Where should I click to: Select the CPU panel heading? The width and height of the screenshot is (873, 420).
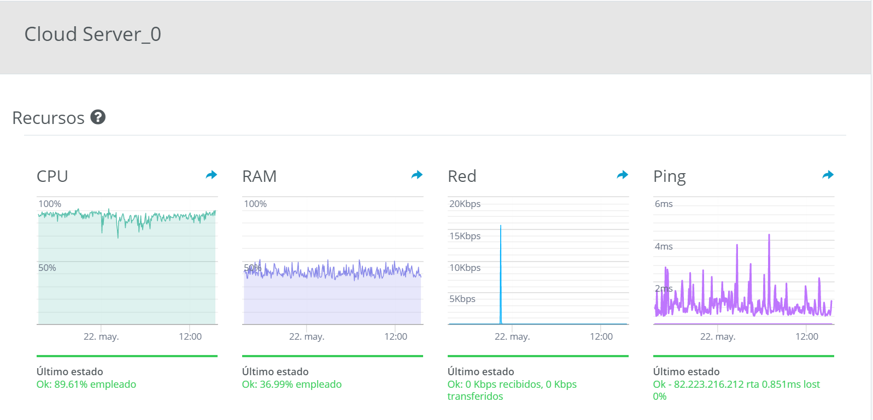[52, 176]
